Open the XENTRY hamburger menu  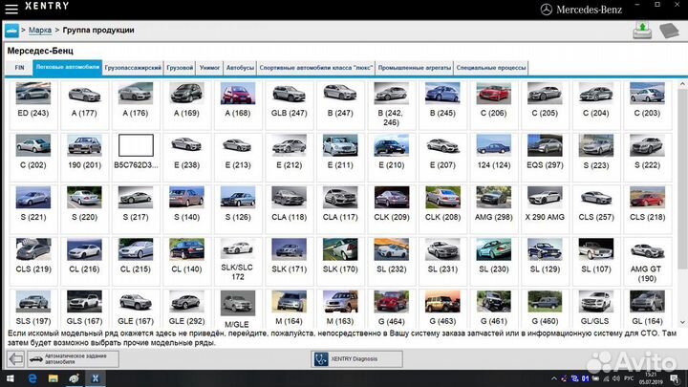pyautogui.click(x=11, y=9)
